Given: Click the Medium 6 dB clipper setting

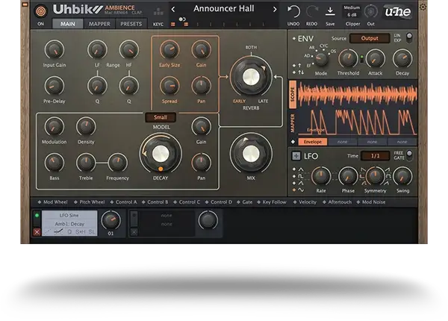Looking at the screenshot, I should 352,11.
